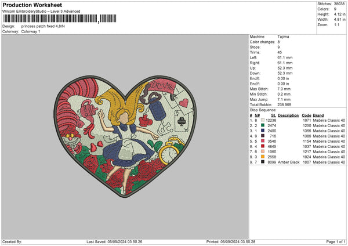Click the Left value 61.1 mm
The width and height of the screenshot is (348, 246).
(285, 57)
